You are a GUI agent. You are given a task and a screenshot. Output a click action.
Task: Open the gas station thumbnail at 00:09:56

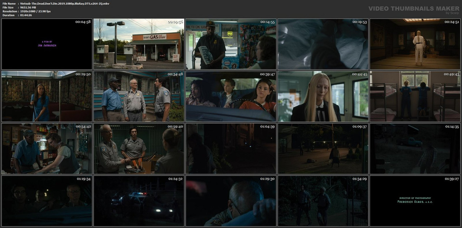[x=139, y=44]
